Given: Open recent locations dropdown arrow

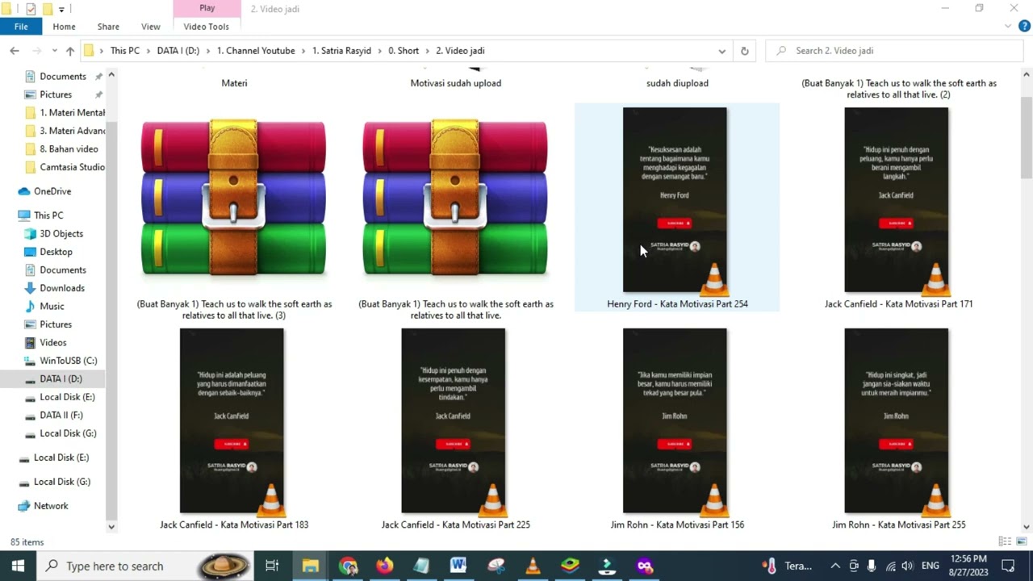Looking at the screenshot, I should point(54,51).
